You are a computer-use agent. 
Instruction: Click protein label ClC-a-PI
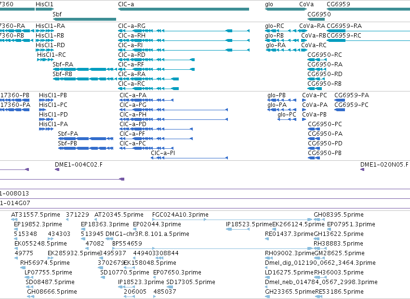[x=163, y=153]
